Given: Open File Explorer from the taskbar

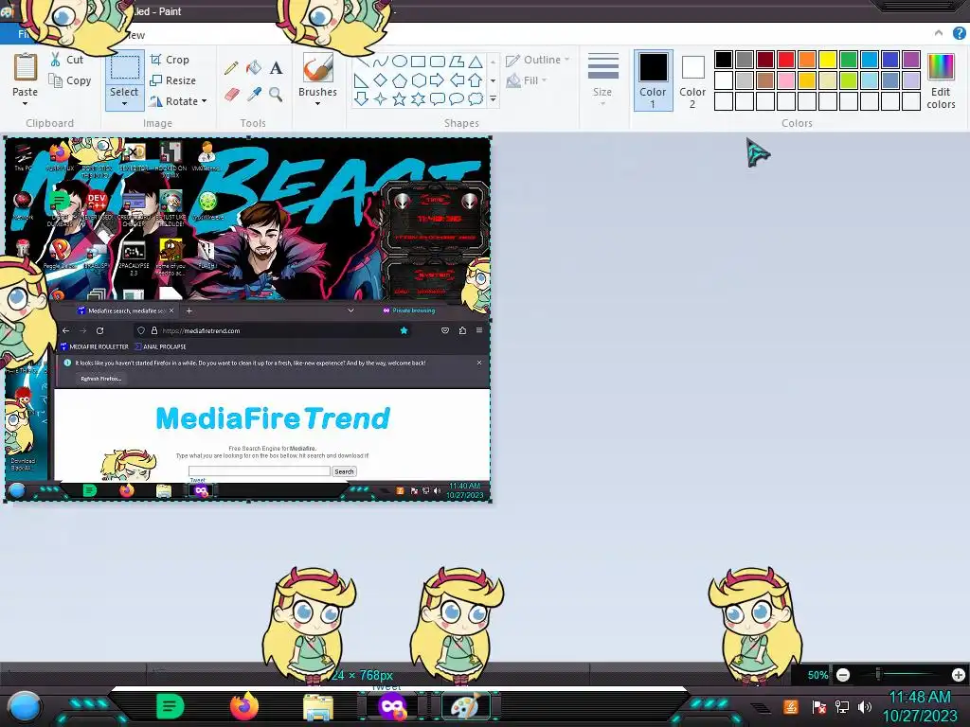Looking at the screenshot, I should click(318, 706).
